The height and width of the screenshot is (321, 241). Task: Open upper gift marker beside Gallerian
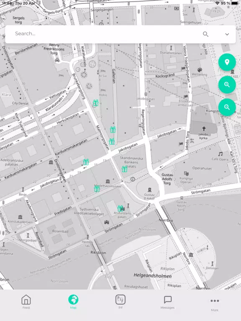coord(113,130)
